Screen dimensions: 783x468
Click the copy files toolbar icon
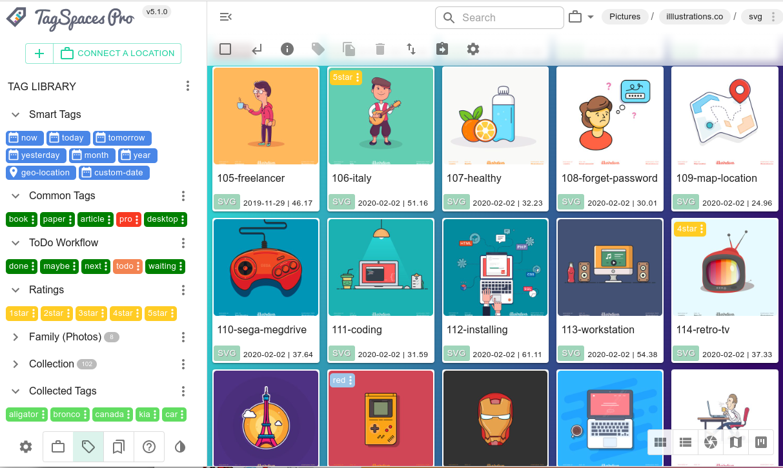[349, 49]
